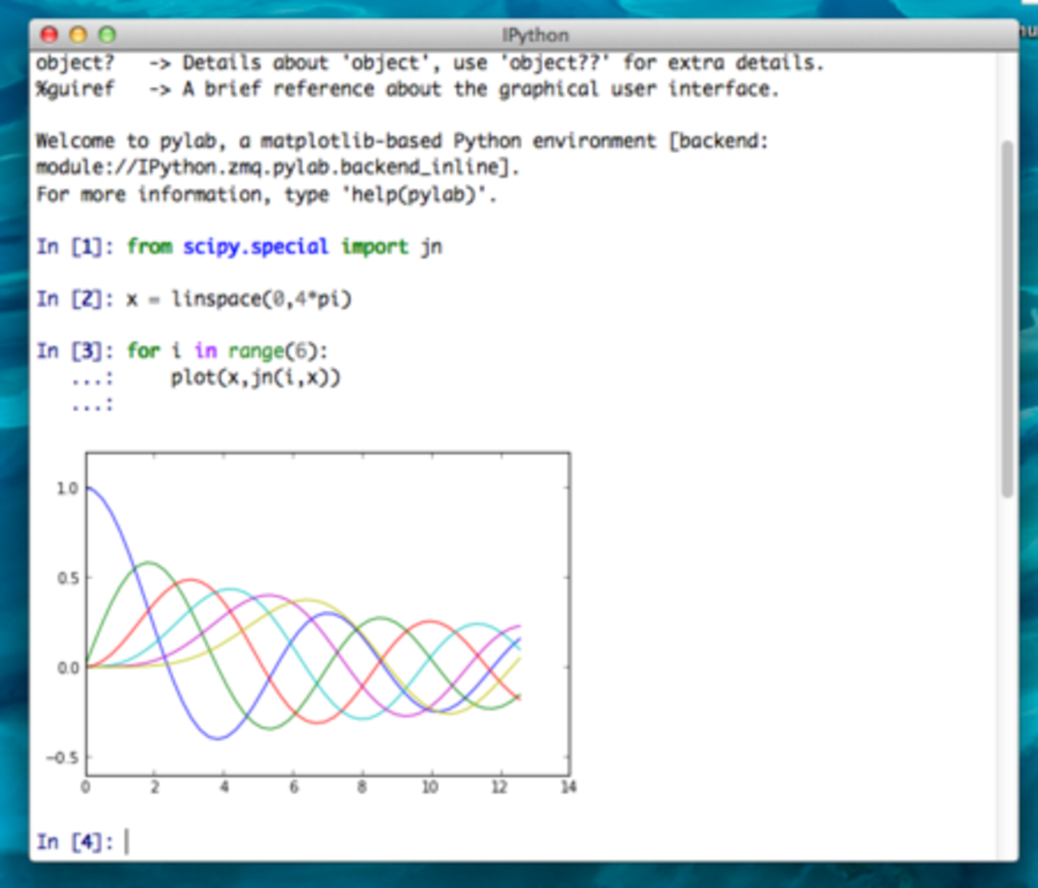Close the IPython window with the red button
Screen dimensions: 1038x888
(x=49, y=34)
